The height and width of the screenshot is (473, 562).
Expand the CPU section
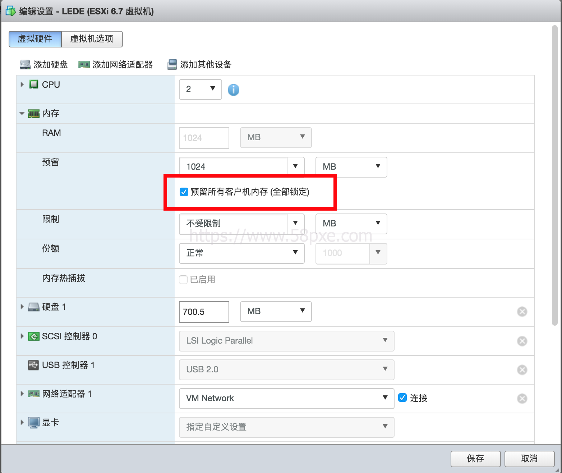point(22,84)
